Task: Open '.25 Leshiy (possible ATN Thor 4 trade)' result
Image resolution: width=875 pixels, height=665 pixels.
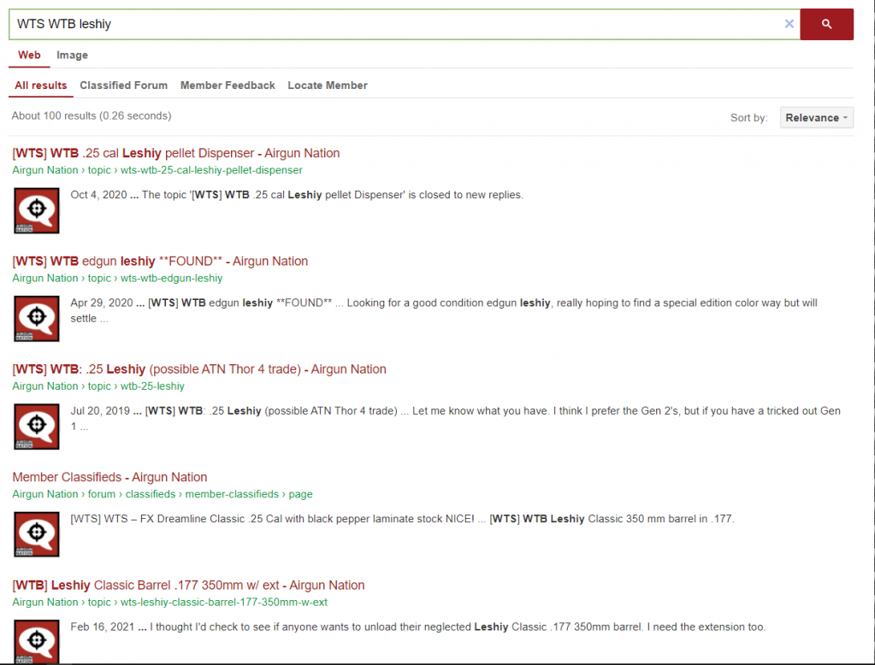Action: (199, 369)
